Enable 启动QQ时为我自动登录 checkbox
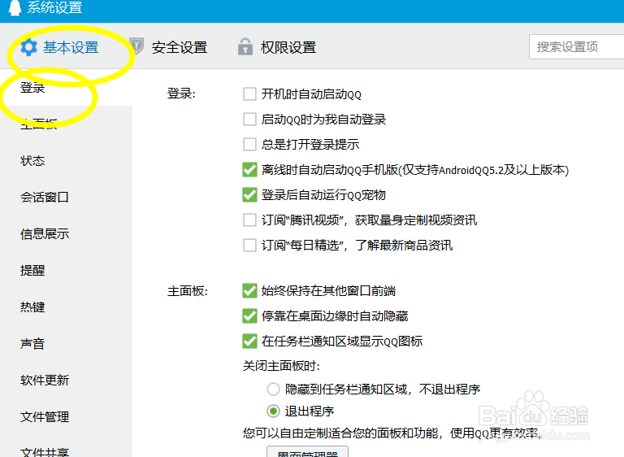Image resolution: width=624 pixels, height=457 pixels. tap(249, 120)
